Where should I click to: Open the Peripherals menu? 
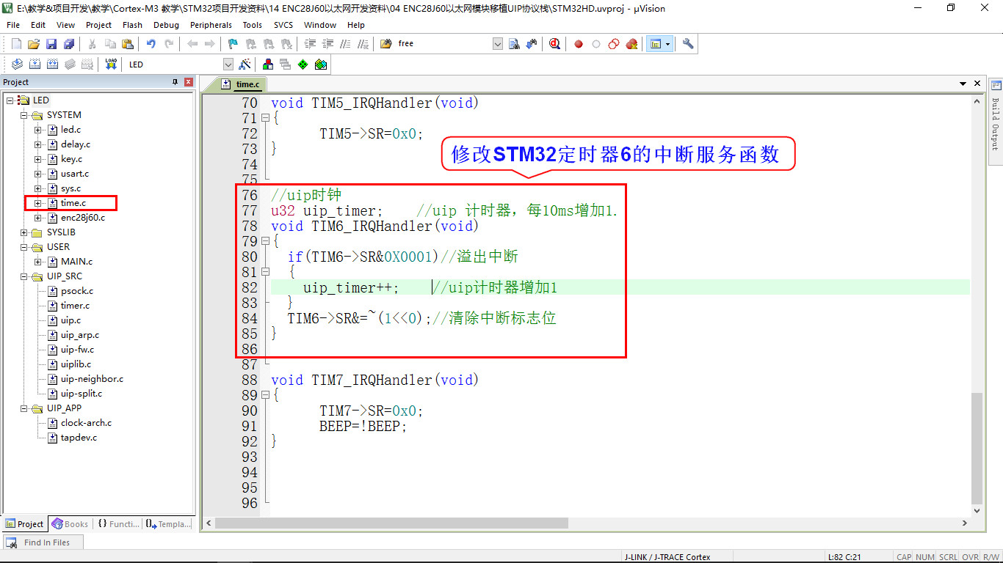click(211, 25)
